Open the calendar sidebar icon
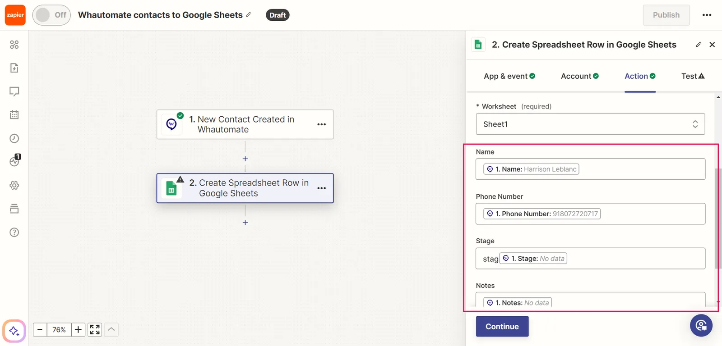722x346 pixels. pos(14,115)
